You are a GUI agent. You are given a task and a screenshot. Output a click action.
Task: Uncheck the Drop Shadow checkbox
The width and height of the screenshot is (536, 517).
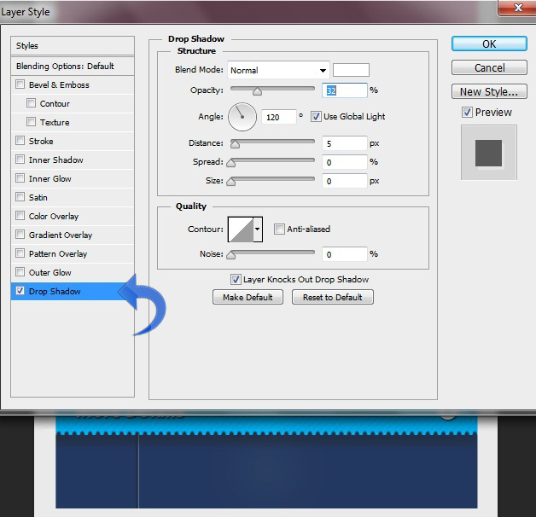click(20, 291)
